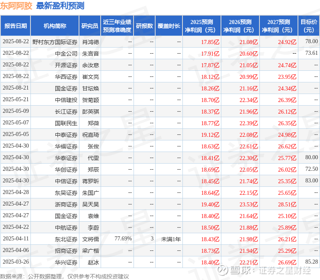The height and width of the screenshot is (280, 320).
Task: Click the 2025-03-26 report date
Action: coord(16,262)
